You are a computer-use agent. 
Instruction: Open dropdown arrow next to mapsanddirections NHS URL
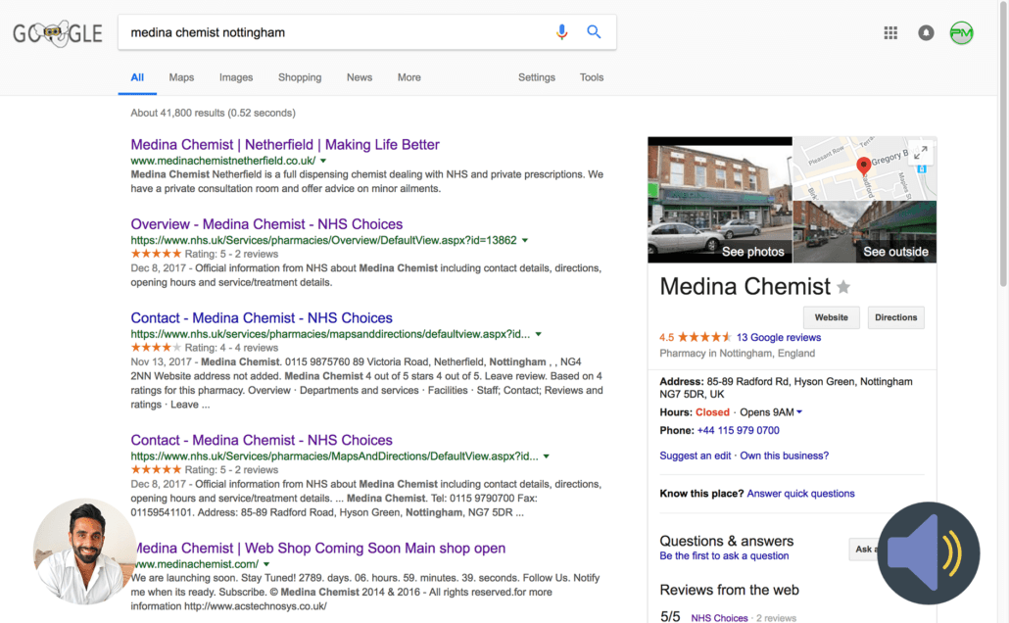539,334
